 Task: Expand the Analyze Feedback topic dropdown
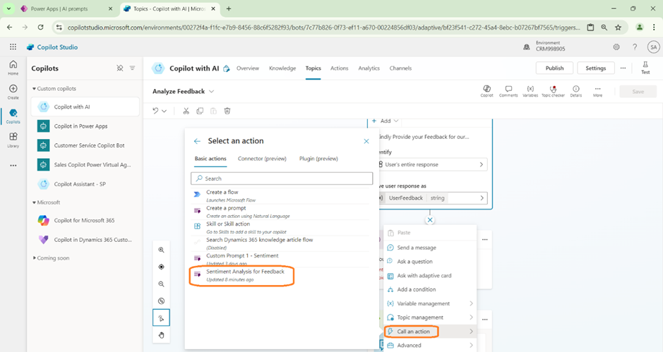pos(212,92)
